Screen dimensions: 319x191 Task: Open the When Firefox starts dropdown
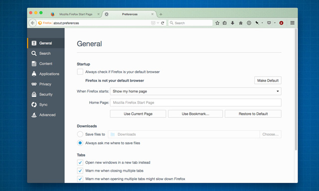195,92
